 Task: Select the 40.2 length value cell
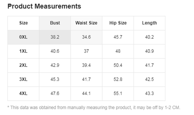pyautogui.click(x=150, y=37)
